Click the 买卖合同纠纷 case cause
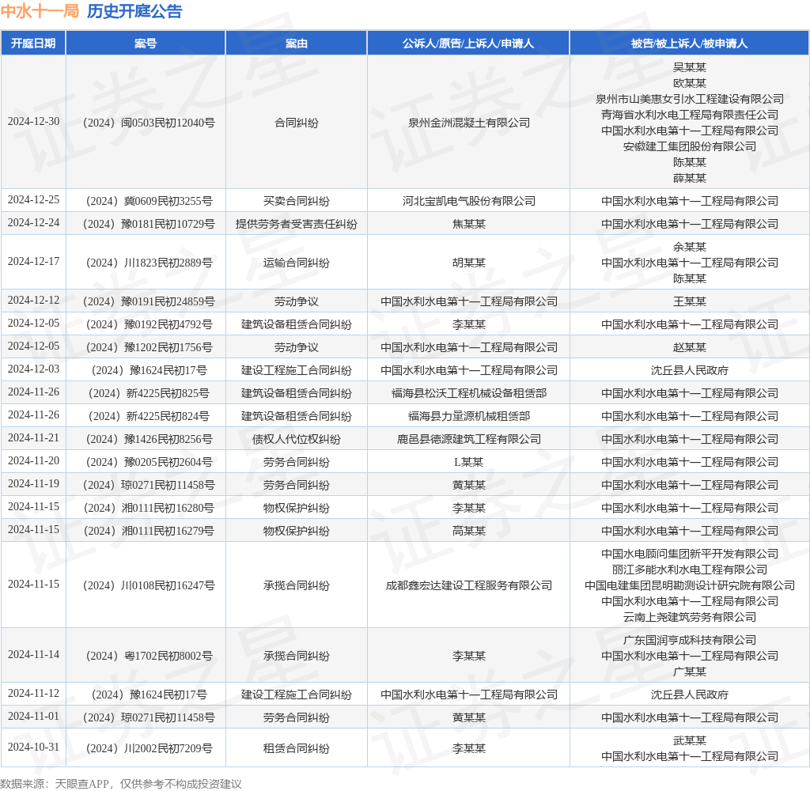Viewport: 810px width, 791px height. point(297,202)
